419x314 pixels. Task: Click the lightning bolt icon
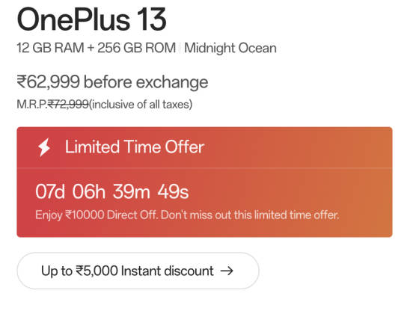tap(44, 147)
